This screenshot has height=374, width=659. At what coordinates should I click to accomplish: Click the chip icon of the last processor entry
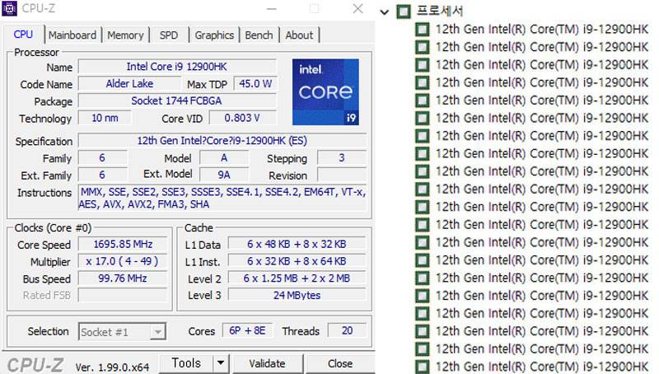423,367
